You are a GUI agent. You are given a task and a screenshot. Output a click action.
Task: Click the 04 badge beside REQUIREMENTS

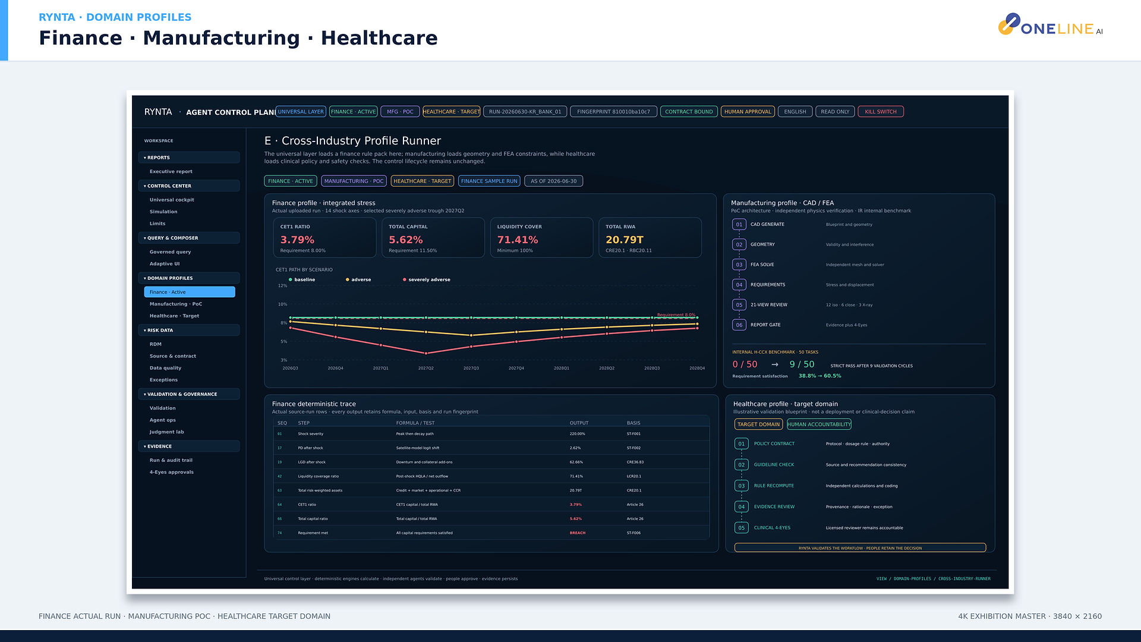pyautogui.click(x=739, y=285)
